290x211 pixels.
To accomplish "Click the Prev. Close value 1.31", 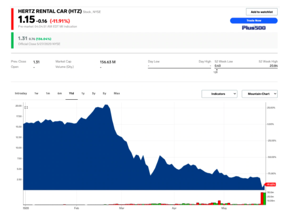I will point(36,62).
